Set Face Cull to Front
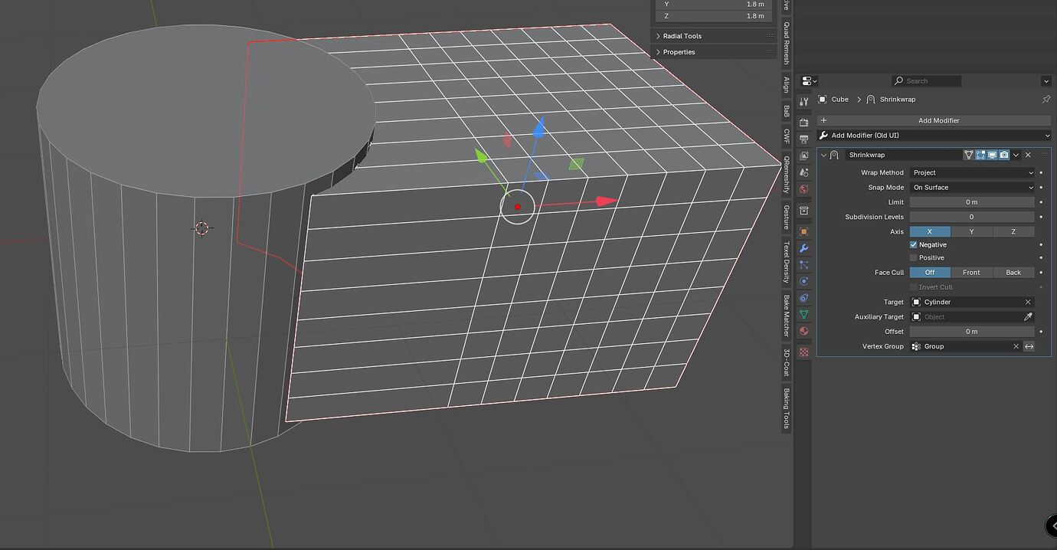 pyautogui.click(x=971, y=273)
